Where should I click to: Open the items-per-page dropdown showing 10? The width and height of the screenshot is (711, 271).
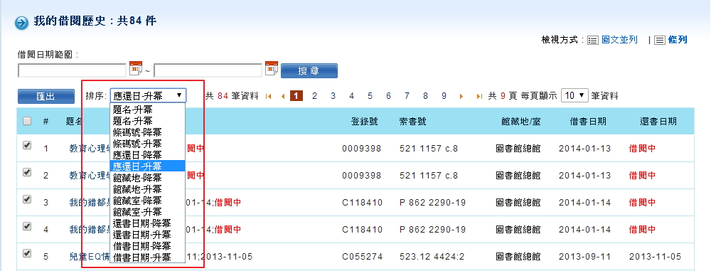click(574, 95)
